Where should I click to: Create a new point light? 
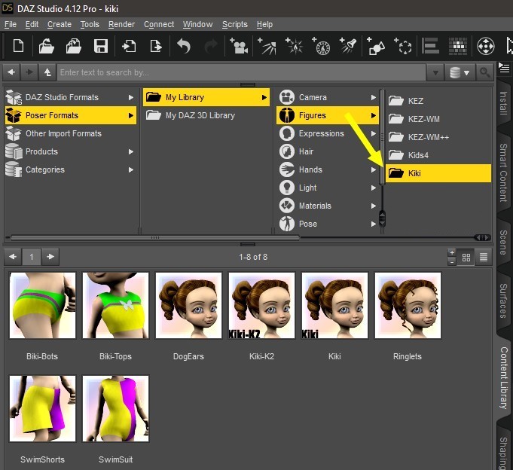294,46
